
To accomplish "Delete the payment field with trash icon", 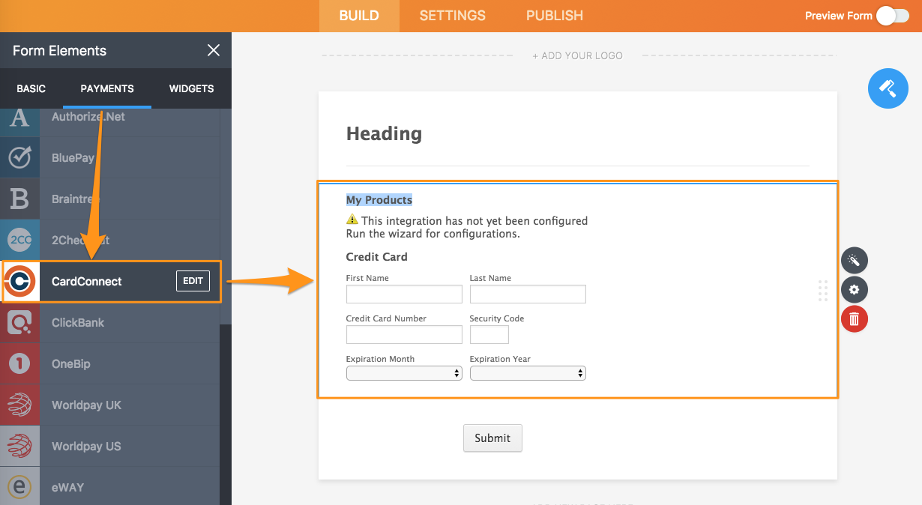I will 854,319.
